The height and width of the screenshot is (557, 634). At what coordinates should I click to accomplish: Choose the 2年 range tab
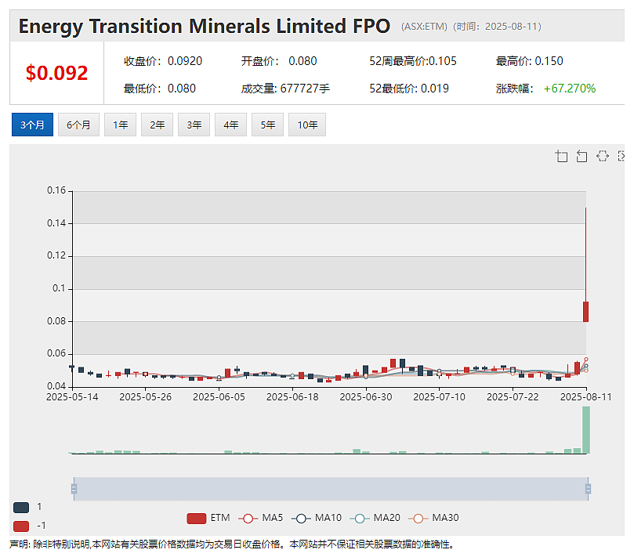click(157, 125)
